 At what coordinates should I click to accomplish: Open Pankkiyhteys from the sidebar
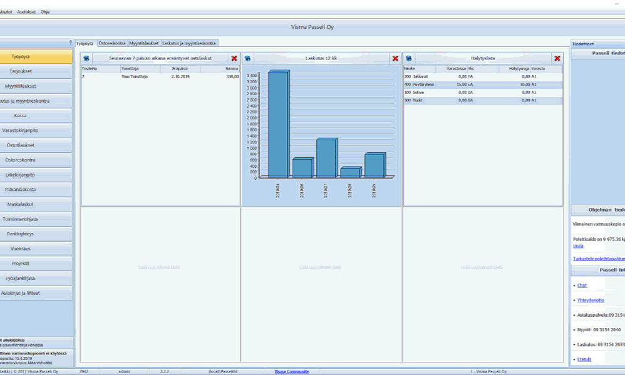tap(36, 234)
